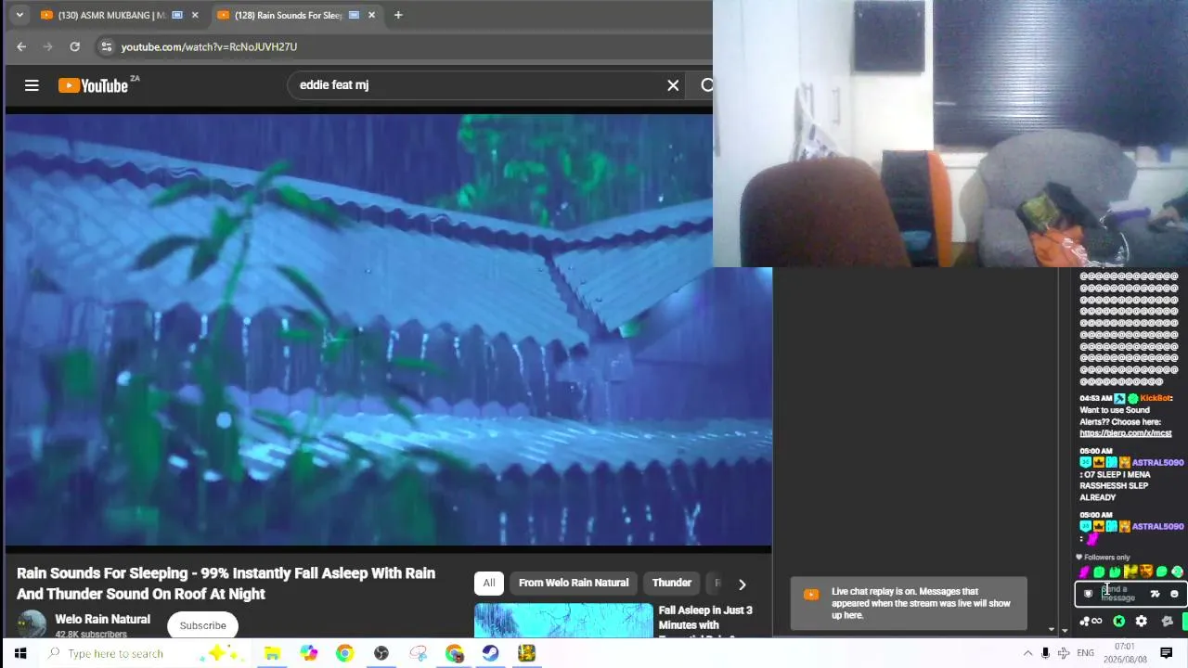Viewport: 1188px width, 668px height.
Task: Select the 'All' filter chip
Action: coord(489,583)
